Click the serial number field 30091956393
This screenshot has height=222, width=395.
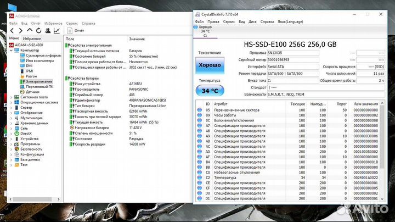pos(293,60)
